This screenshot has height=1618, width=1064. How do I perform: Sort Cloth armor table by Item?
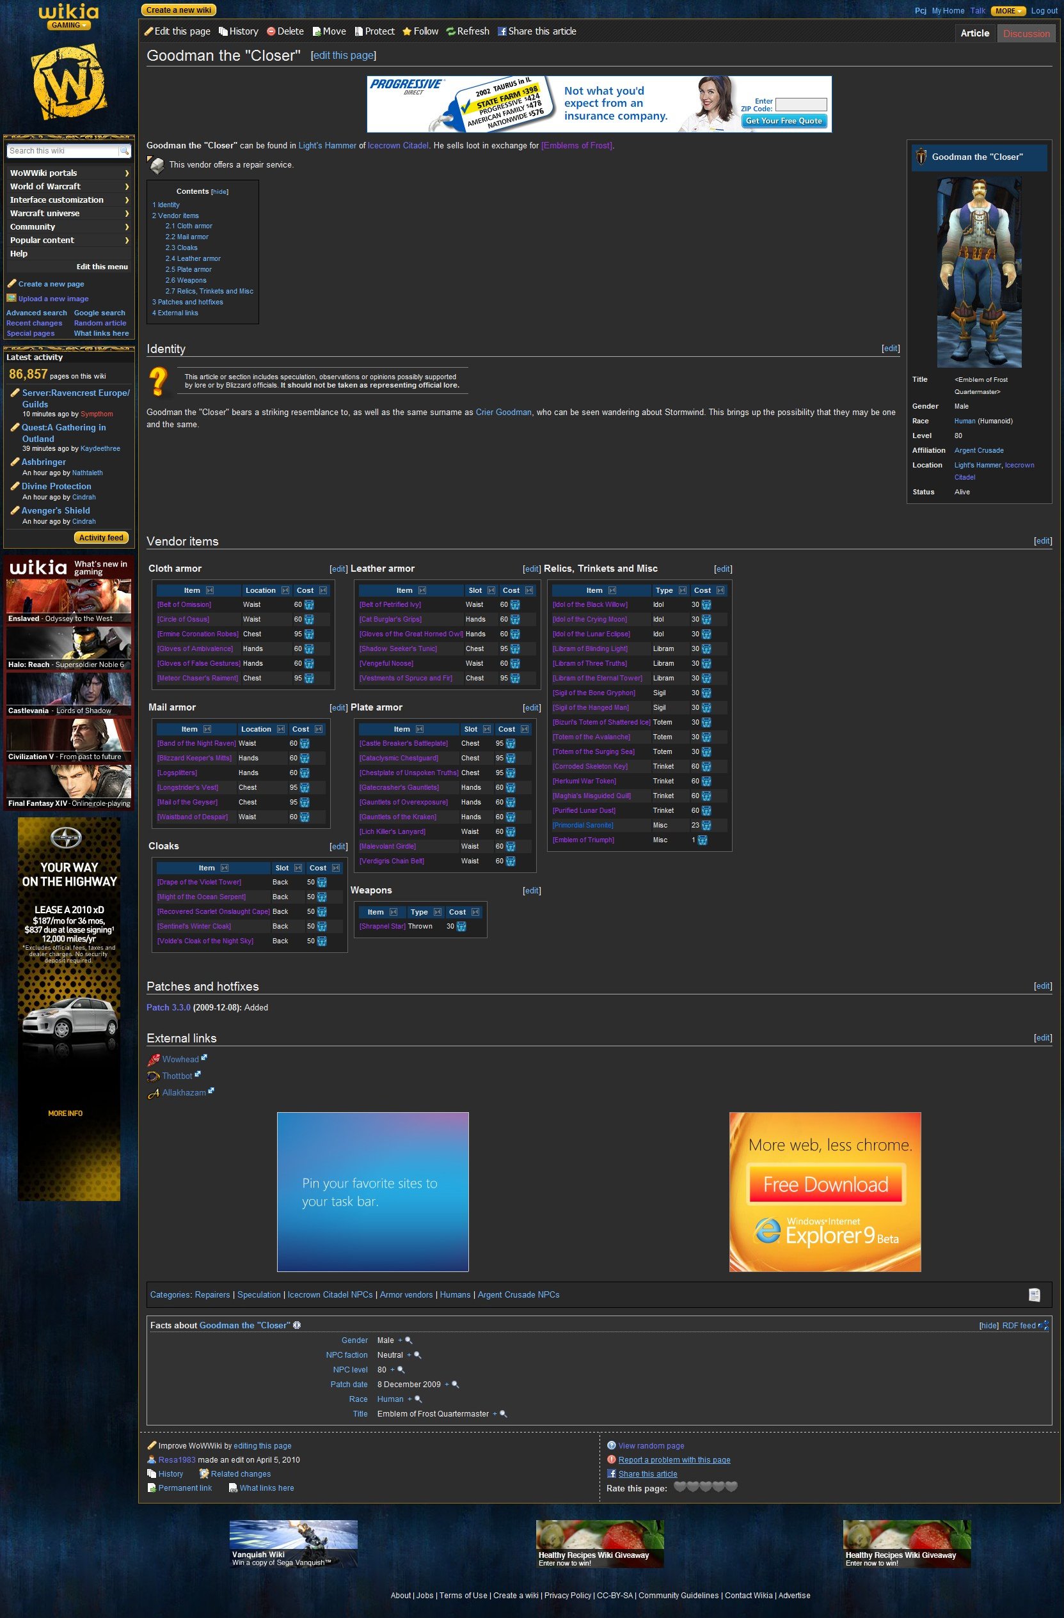click(x=209, y=590)
